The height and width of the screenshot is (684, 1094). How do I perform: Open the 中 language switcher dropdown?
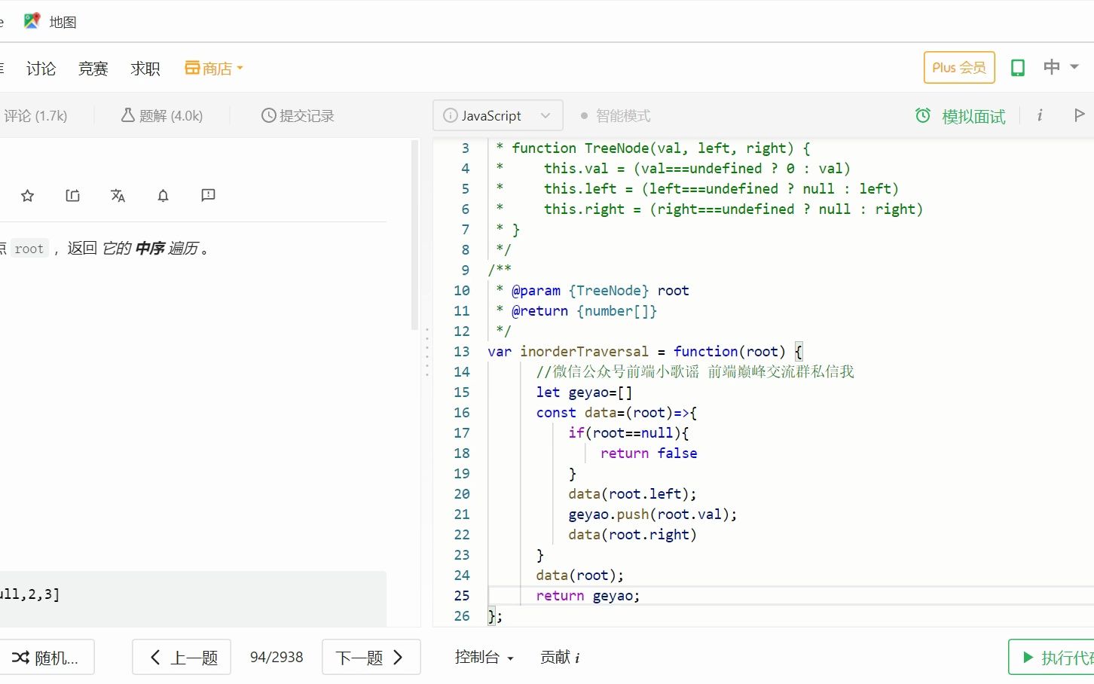(x=1061, y=67)
